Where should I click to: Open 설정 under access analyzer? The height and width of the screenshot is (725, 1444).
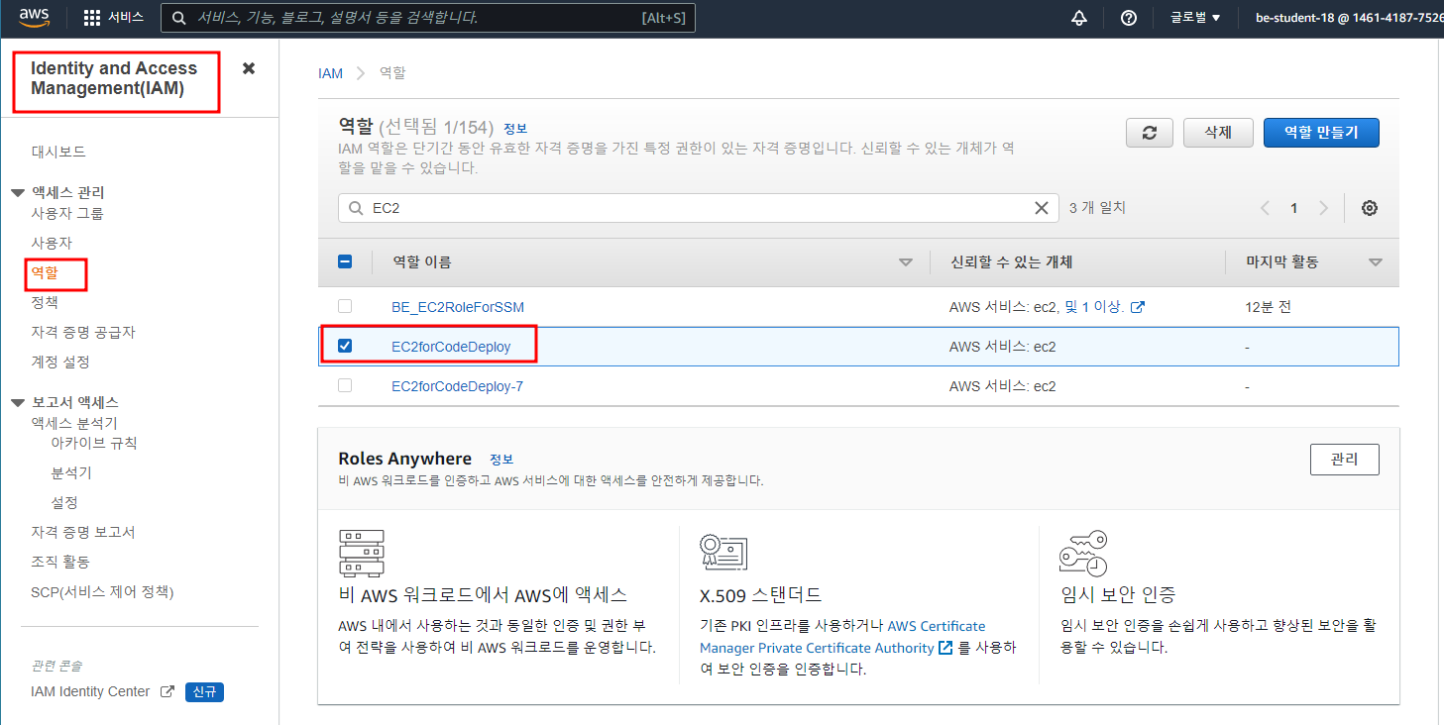pos(64,502)
